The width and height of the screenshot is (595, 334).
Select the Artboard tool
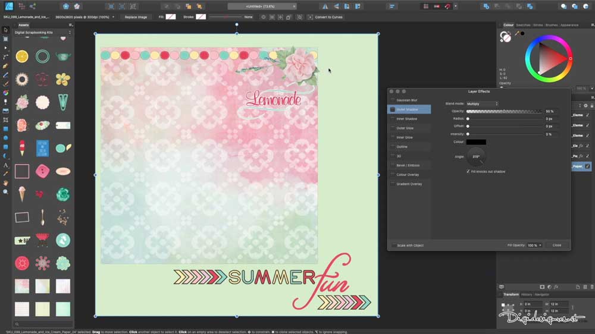point(5,39)
